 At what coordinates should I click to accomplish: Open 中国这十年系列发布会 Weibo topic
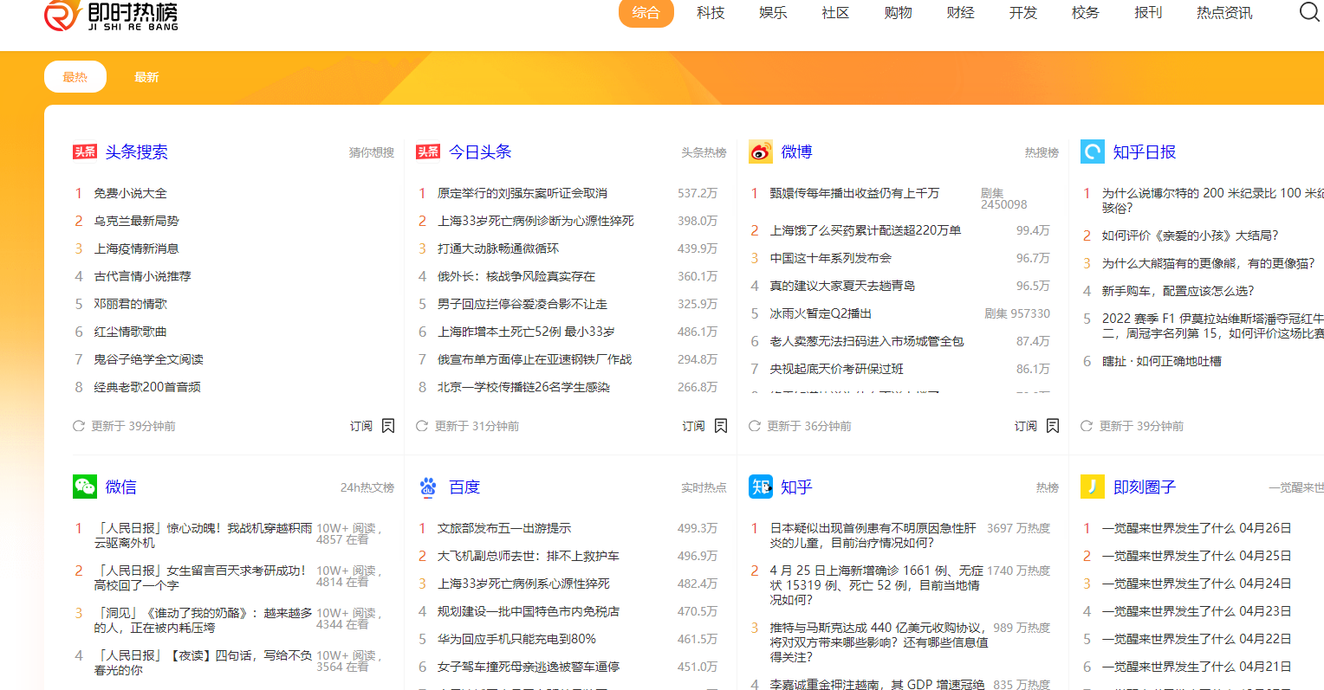click(830, 258)
